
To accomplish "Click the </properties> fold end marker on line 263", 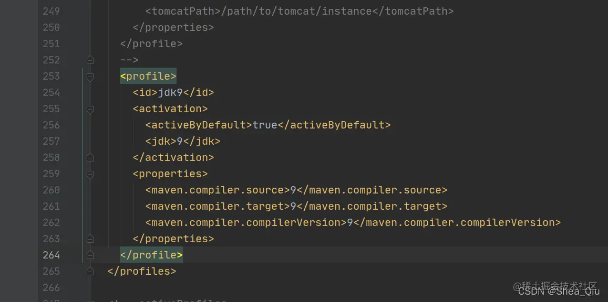I will point(90,239).
